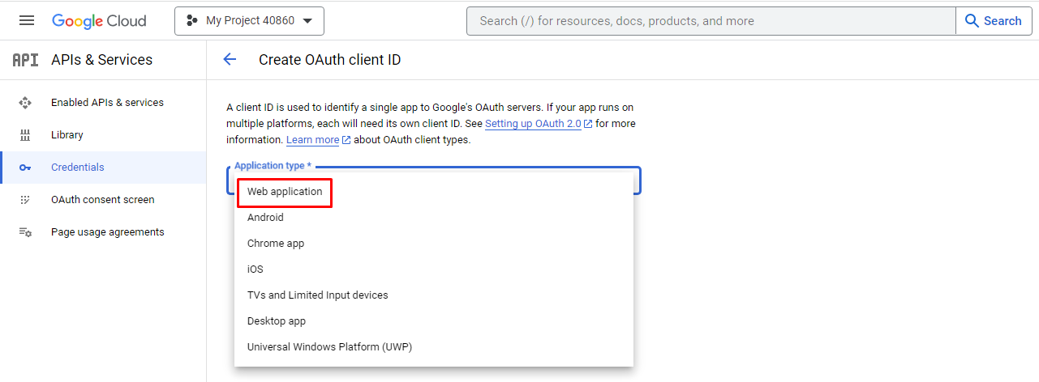Click external-link icon after Setting up OAuth 2.0
The width and height of the screenshot is (1039, 382).
click(x=588, y=124)
